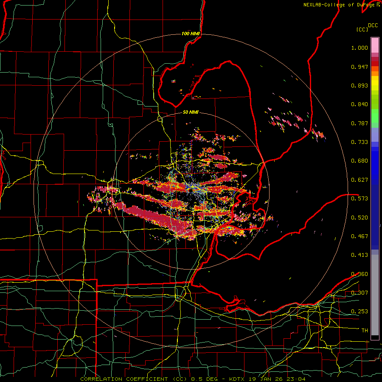This screenshot has width=382, height=382.
Task: Click the 0.893 legend value
Action: click(360, 85)
